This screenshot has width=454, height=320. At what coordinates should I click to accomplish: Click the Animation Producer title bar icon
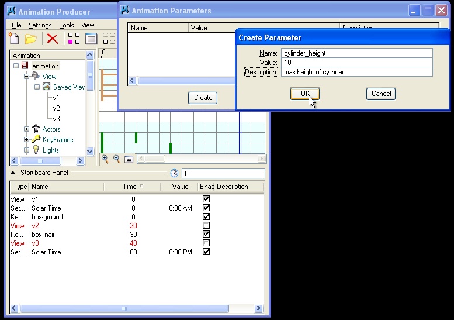[12, 11]
